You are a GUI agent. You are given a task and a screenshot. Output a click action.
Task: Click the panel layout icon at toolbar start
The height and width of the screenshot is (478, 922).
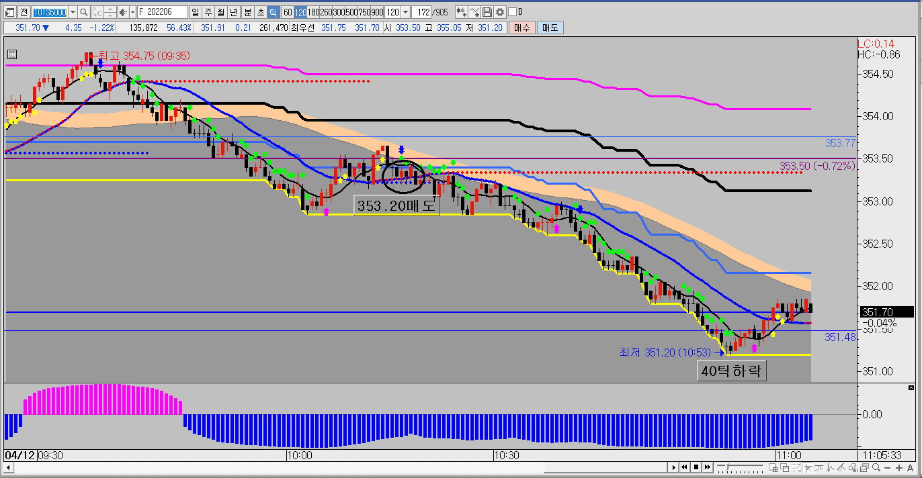(x=10, y=12)
